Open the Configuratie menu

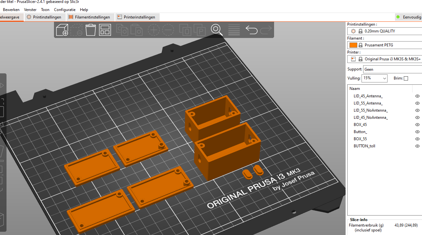(x=65, y=10)
